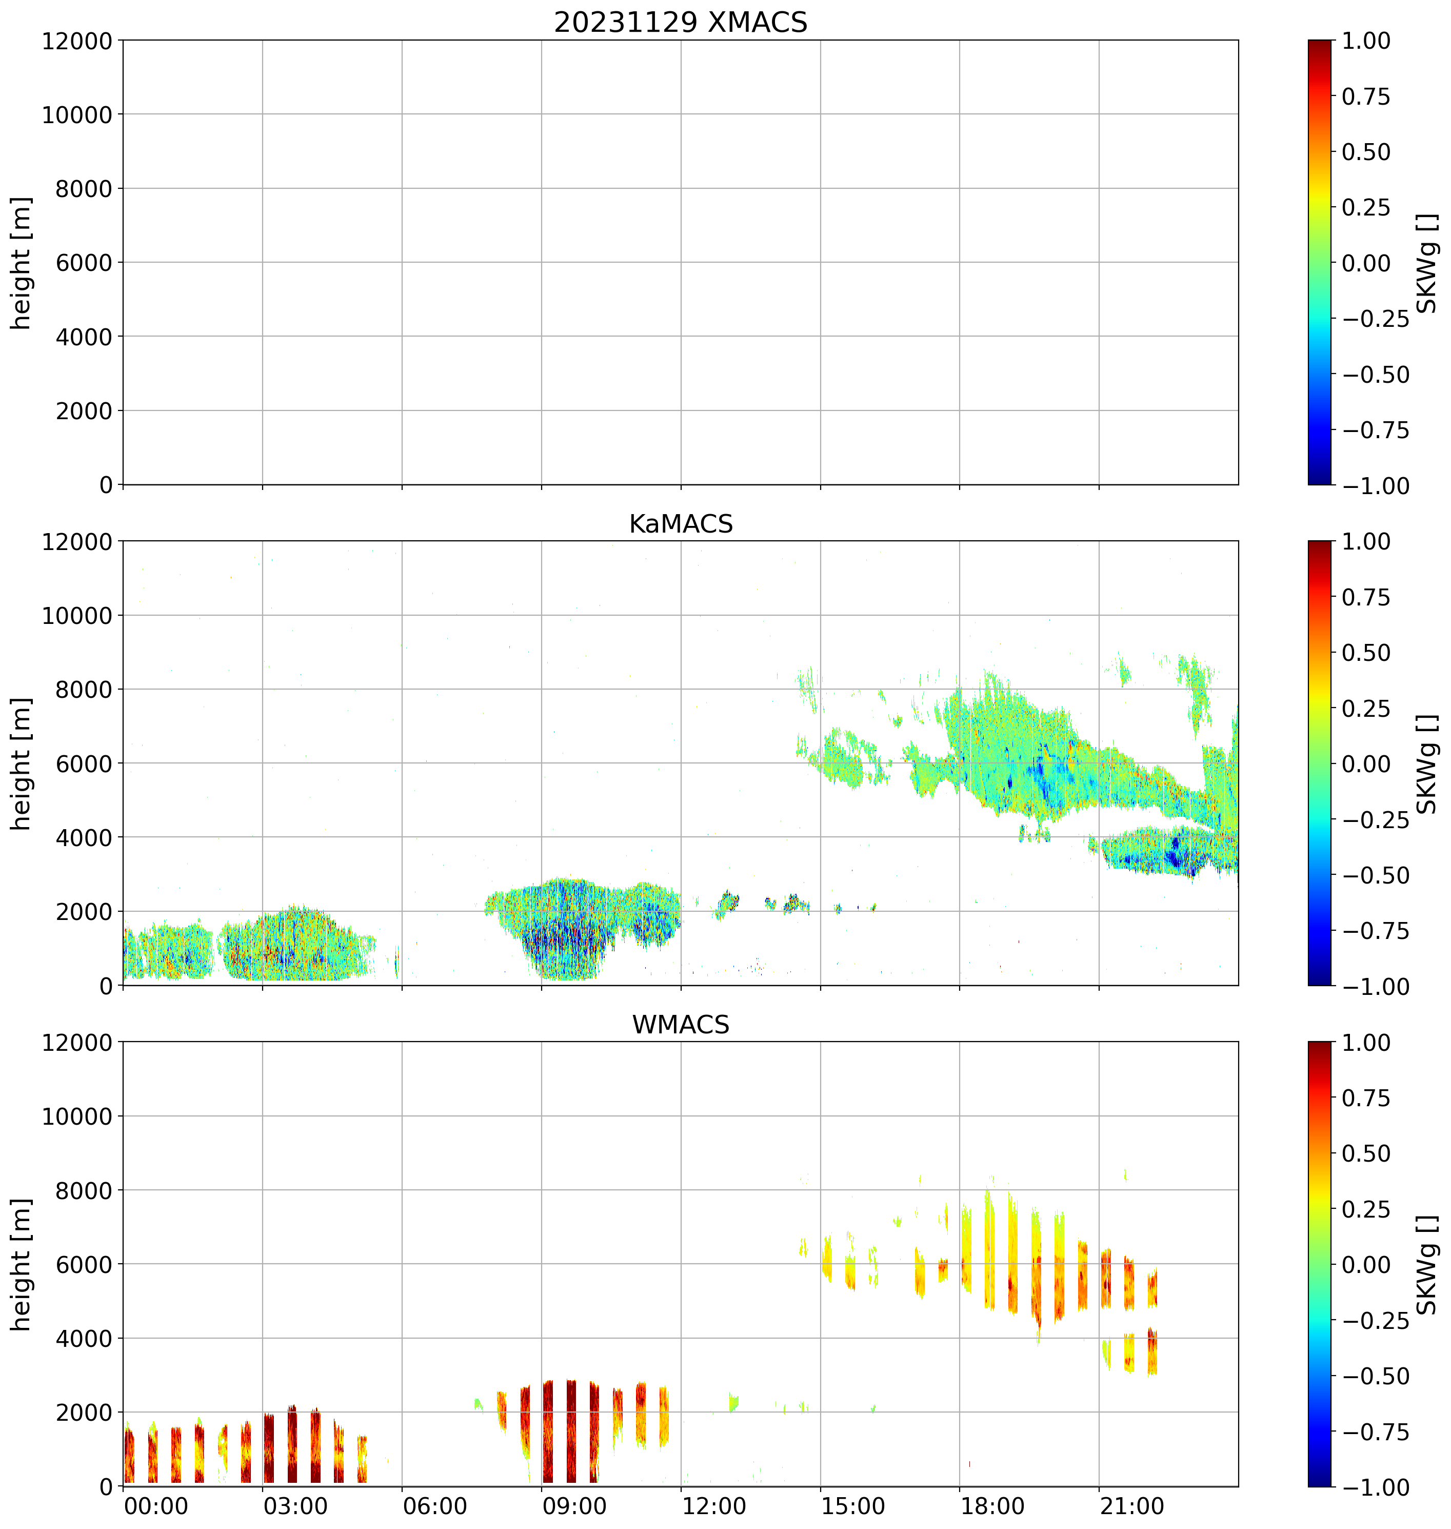Click the 8000 tick on KaMACS height axis

[84, 690]
